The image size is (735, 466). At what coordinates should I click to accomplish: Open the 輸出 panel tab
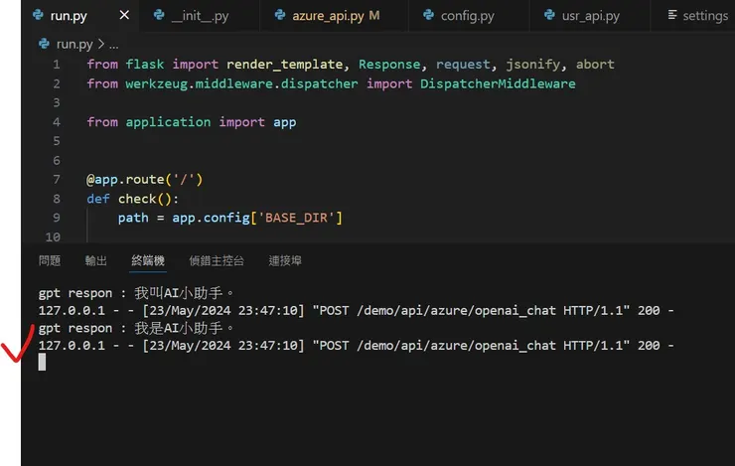95,260
